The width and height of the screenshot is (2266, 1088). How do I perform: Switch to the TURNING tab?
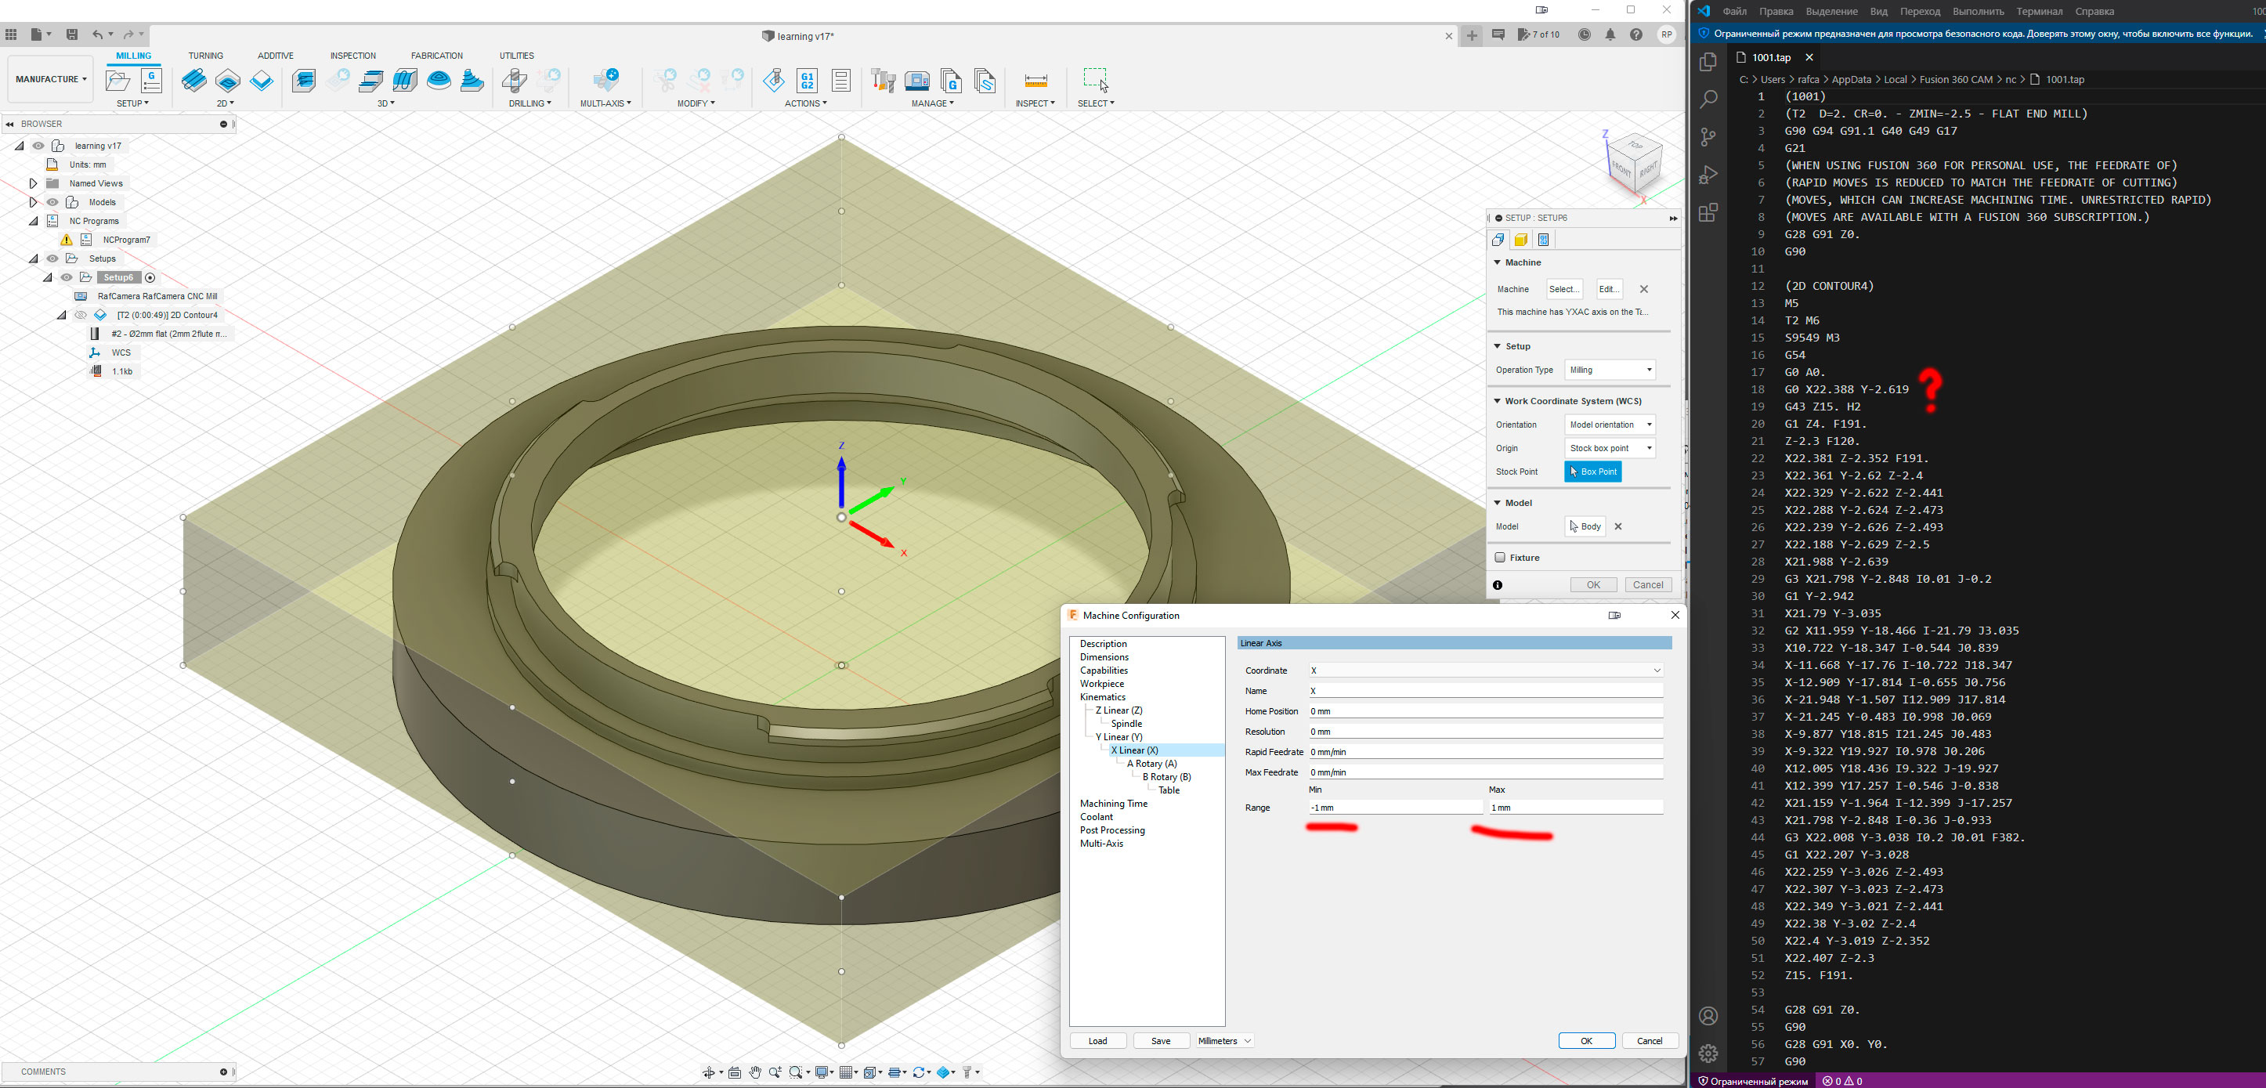(205, 56)
